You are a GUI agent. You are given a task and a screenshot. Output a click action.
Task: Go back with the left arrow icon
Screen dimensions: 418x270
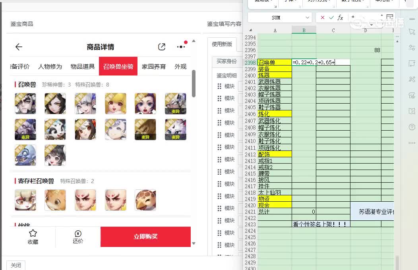tap(19, 47)
